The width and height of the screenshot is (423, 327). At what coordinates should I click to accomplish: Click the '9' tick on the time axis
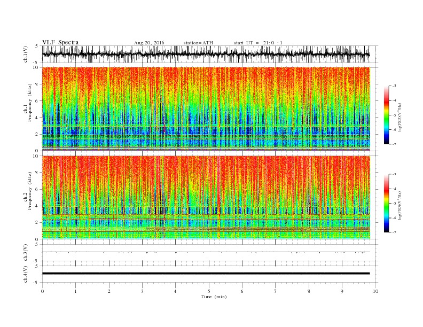342,291
